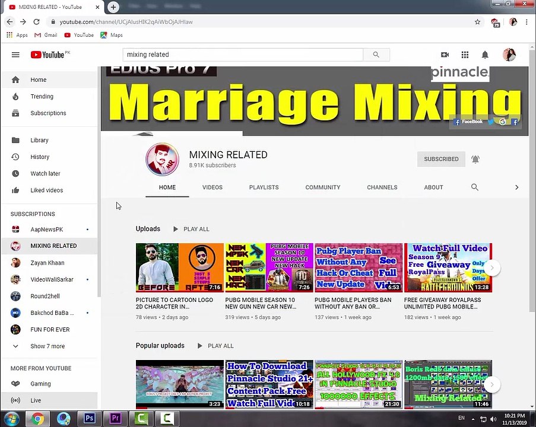Click the Subscribed button

(x=441, y=159)
